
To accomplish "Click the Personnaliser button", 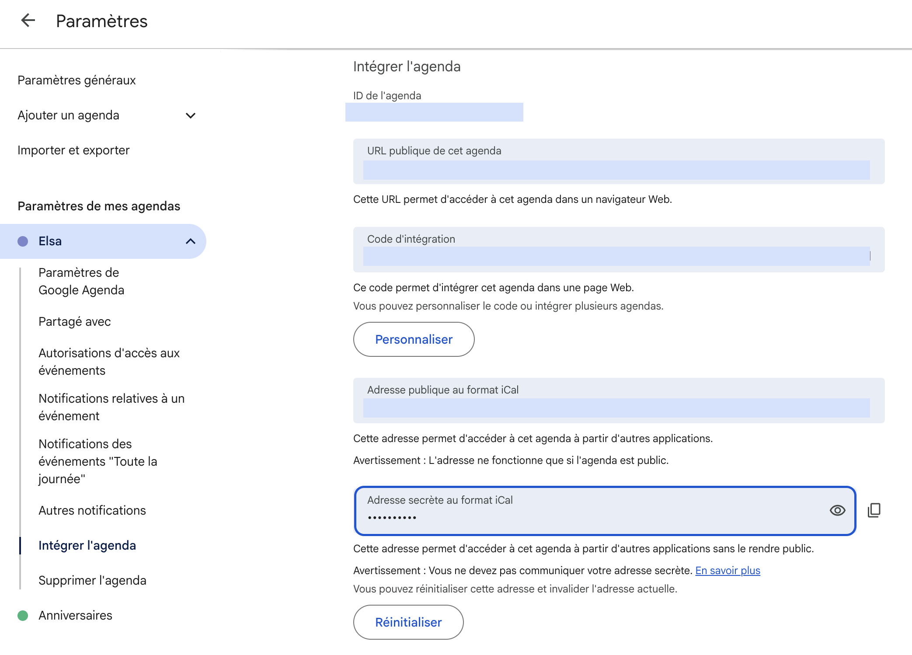I will (414, 339).
